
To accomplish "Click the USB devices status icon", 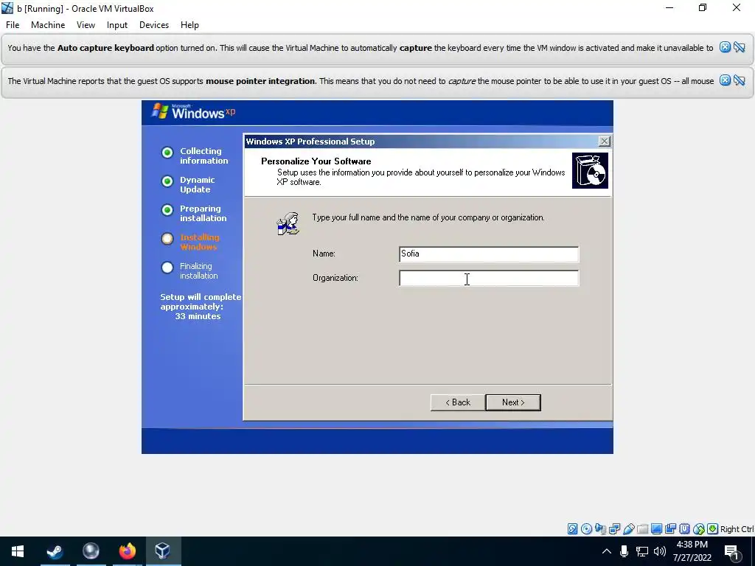I will pyautogui.click(x=629, y=529).
